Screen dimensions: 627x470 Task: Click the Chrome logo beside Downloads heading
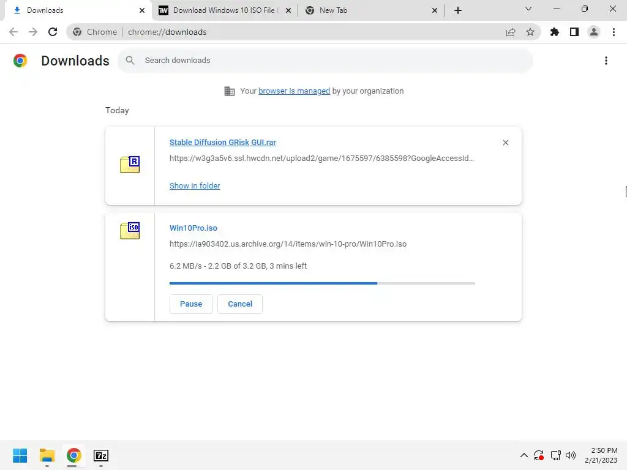20,61
